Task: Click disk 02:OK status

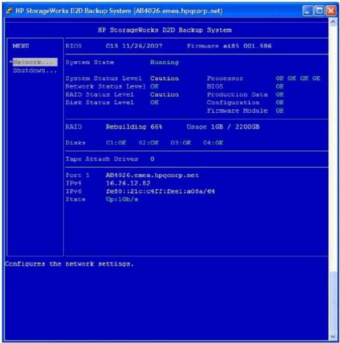Action: (148, 143)
